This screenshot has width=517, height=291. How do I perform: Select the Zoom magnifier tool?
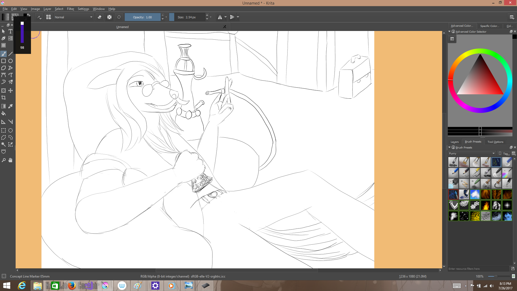(x=4, y=160)
